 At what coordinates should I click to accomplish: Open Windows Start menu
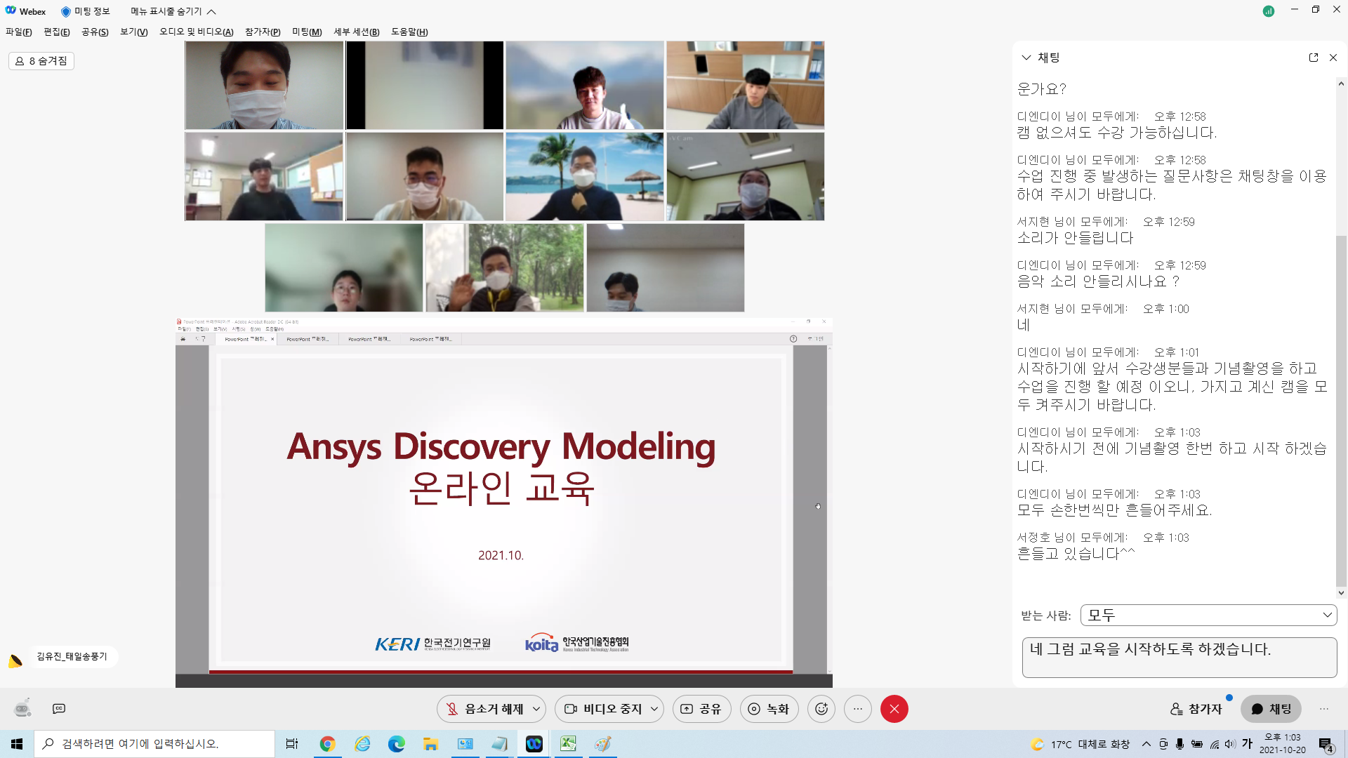click(x=17, y=744)
